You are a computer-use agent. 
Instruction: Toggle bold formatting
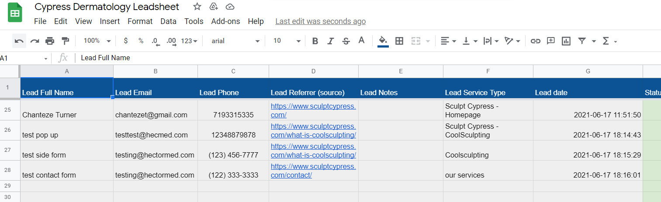point(315,41)
